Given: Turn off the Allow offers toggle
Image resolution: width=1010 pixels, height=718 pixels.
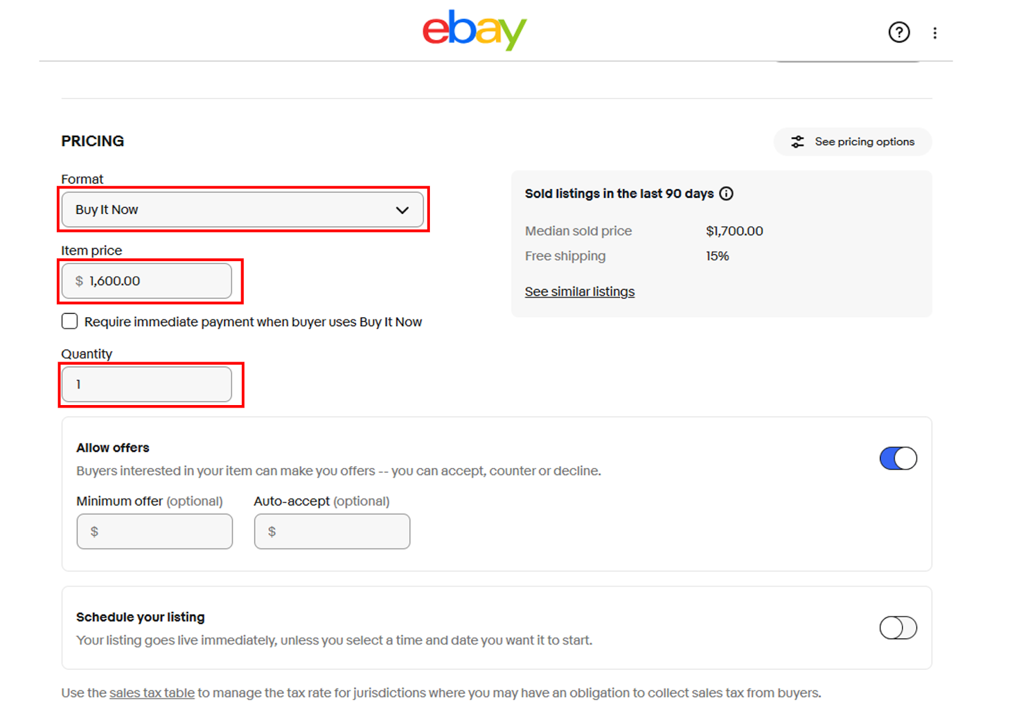Looking at the screenshot, I should click(898, 459).
